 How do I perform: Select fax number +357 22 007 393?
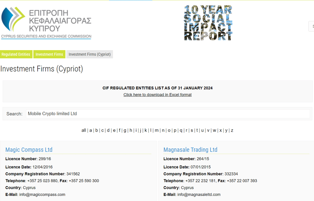point(242,181)
